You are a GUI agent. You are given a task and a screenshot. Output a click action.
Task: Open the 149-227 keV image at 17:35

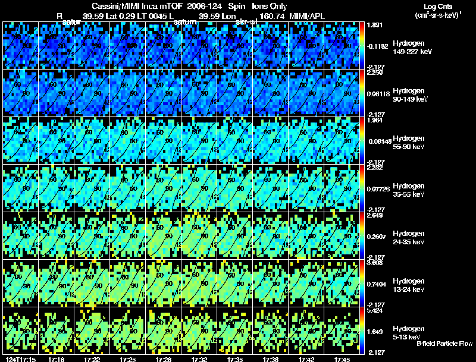tap(235, 46)
